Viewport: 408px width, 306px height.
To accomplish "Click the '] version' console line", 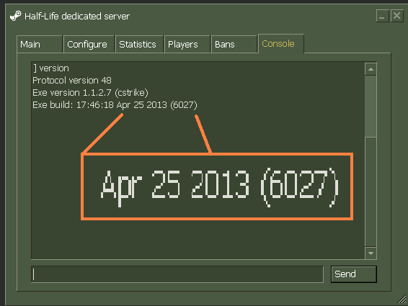I will pos(51,68).
